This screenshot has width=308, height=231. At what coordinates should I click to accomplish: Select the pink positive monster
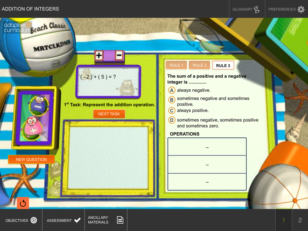pos(33,128)
